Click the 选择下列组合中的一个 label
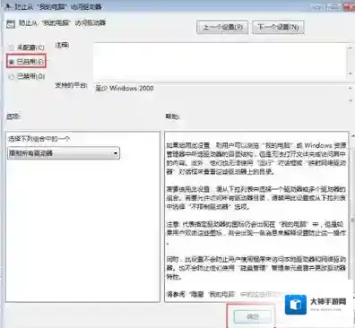Viewport: 355px width, 328px height. click(39, 139)
